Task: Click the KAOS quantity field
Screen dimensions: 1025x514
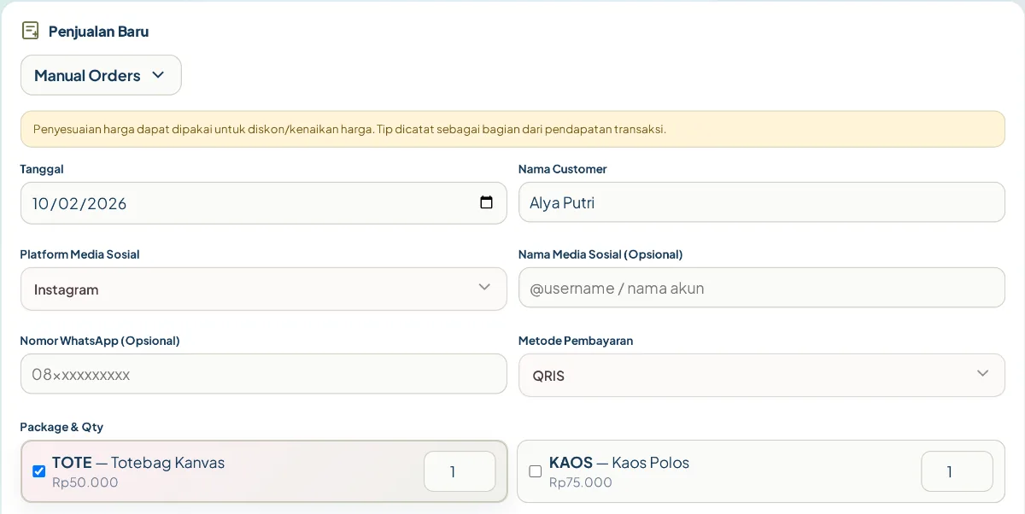Action: tap(957, 471)
